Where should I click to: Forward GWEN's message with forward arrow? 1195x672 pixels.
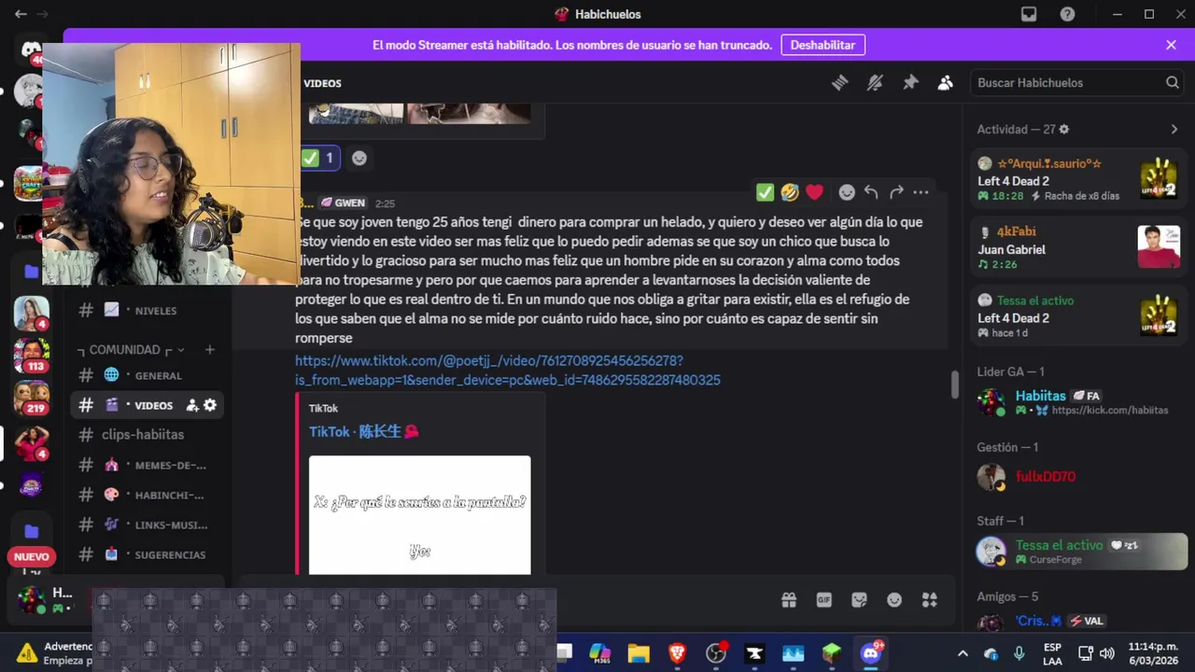point(896,192)
